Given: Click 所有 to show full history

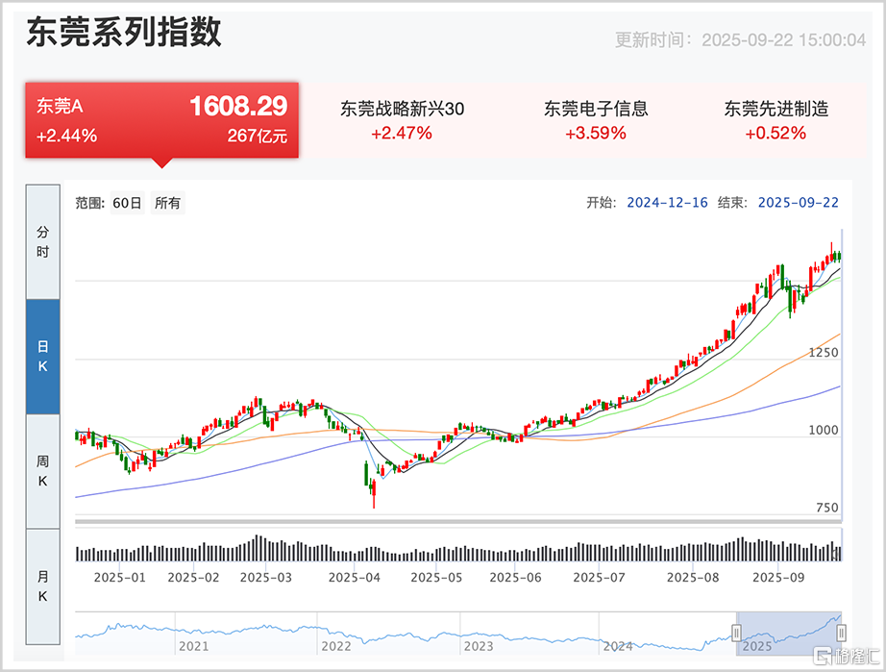Looking at the screenshot, I should click(x=169, y=203).
